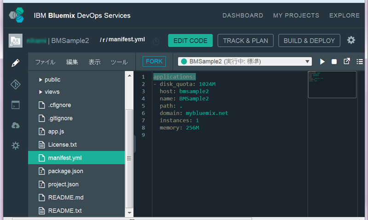Click the file tree scrollbar down arrow
368x220 pixels.
click(x=130, y=213)
